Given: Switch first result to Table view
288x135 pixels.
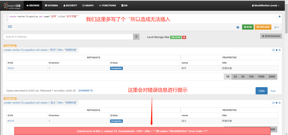Looking at the screenshot, I should pyautogui.click(x=262, y=91).
